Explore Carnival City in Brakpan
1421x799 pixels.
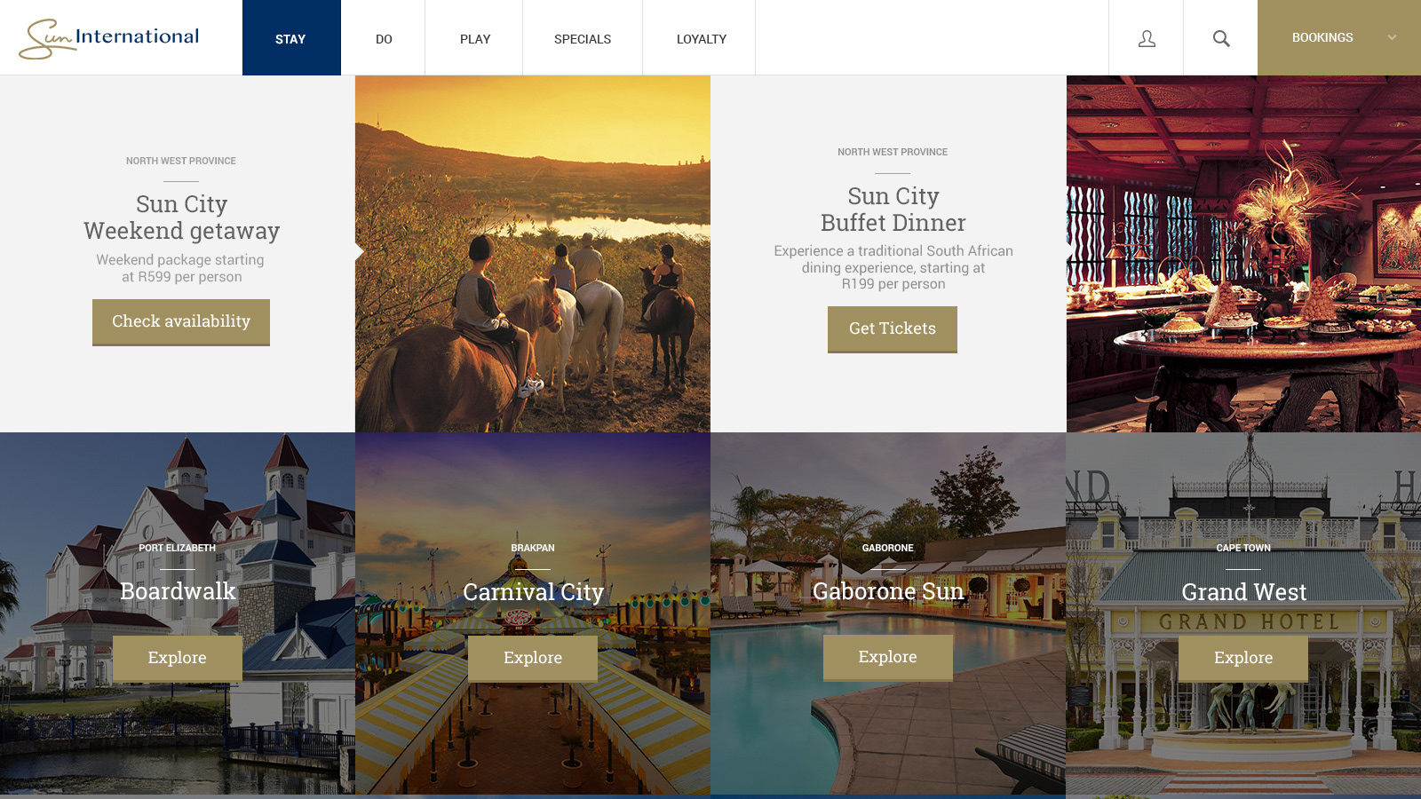click(x=533, y=659)
